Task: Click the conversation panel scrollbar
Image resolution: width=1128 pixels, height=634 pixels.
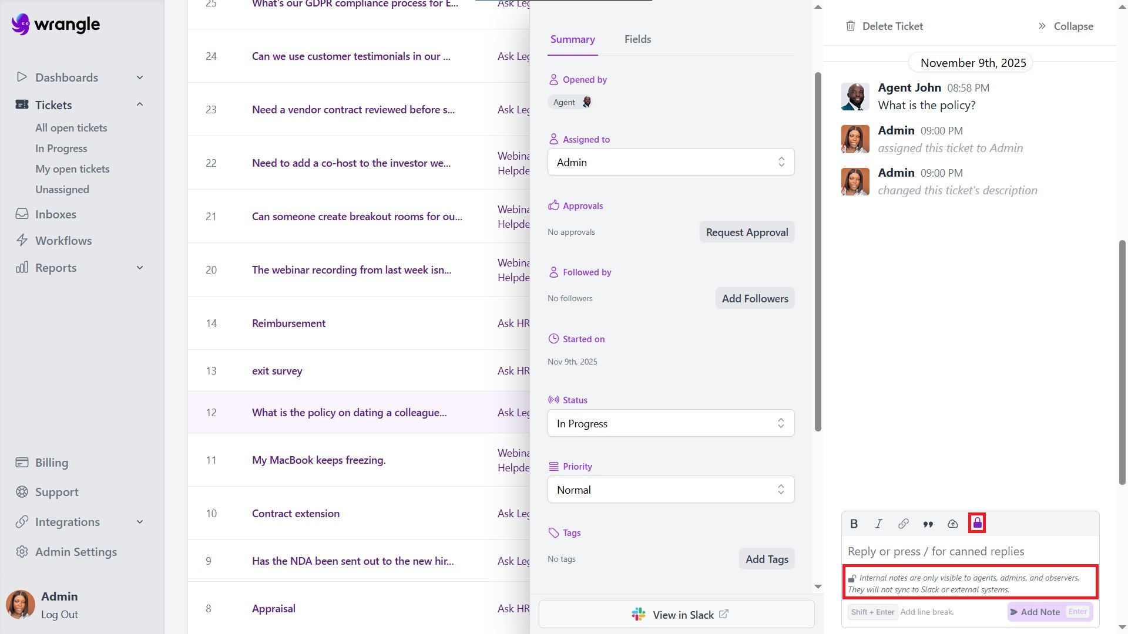Action: click(x=1122, y=361)
